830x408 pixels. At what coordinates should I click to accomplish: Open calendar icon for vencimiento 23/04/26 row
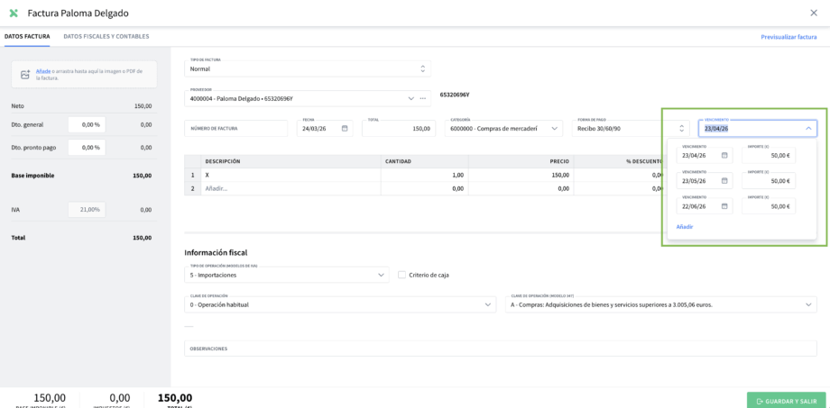click(724, 156)
